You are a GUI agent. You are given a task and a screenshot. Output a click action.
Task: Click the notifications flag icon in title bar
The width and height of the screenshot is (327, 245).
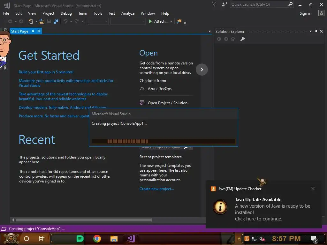tap(214, 4)
